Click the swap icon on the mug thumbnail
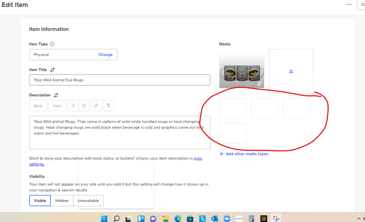 click(259, 83)
